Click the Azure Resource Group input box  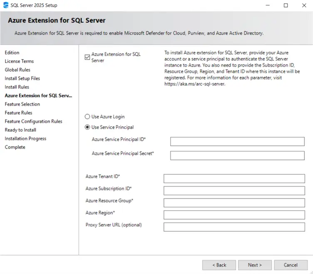click(x=234, y=203)
